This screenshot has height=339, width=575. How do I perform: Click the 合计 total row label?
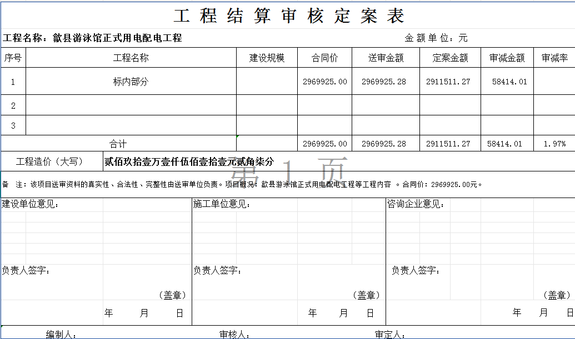point(118,144)
